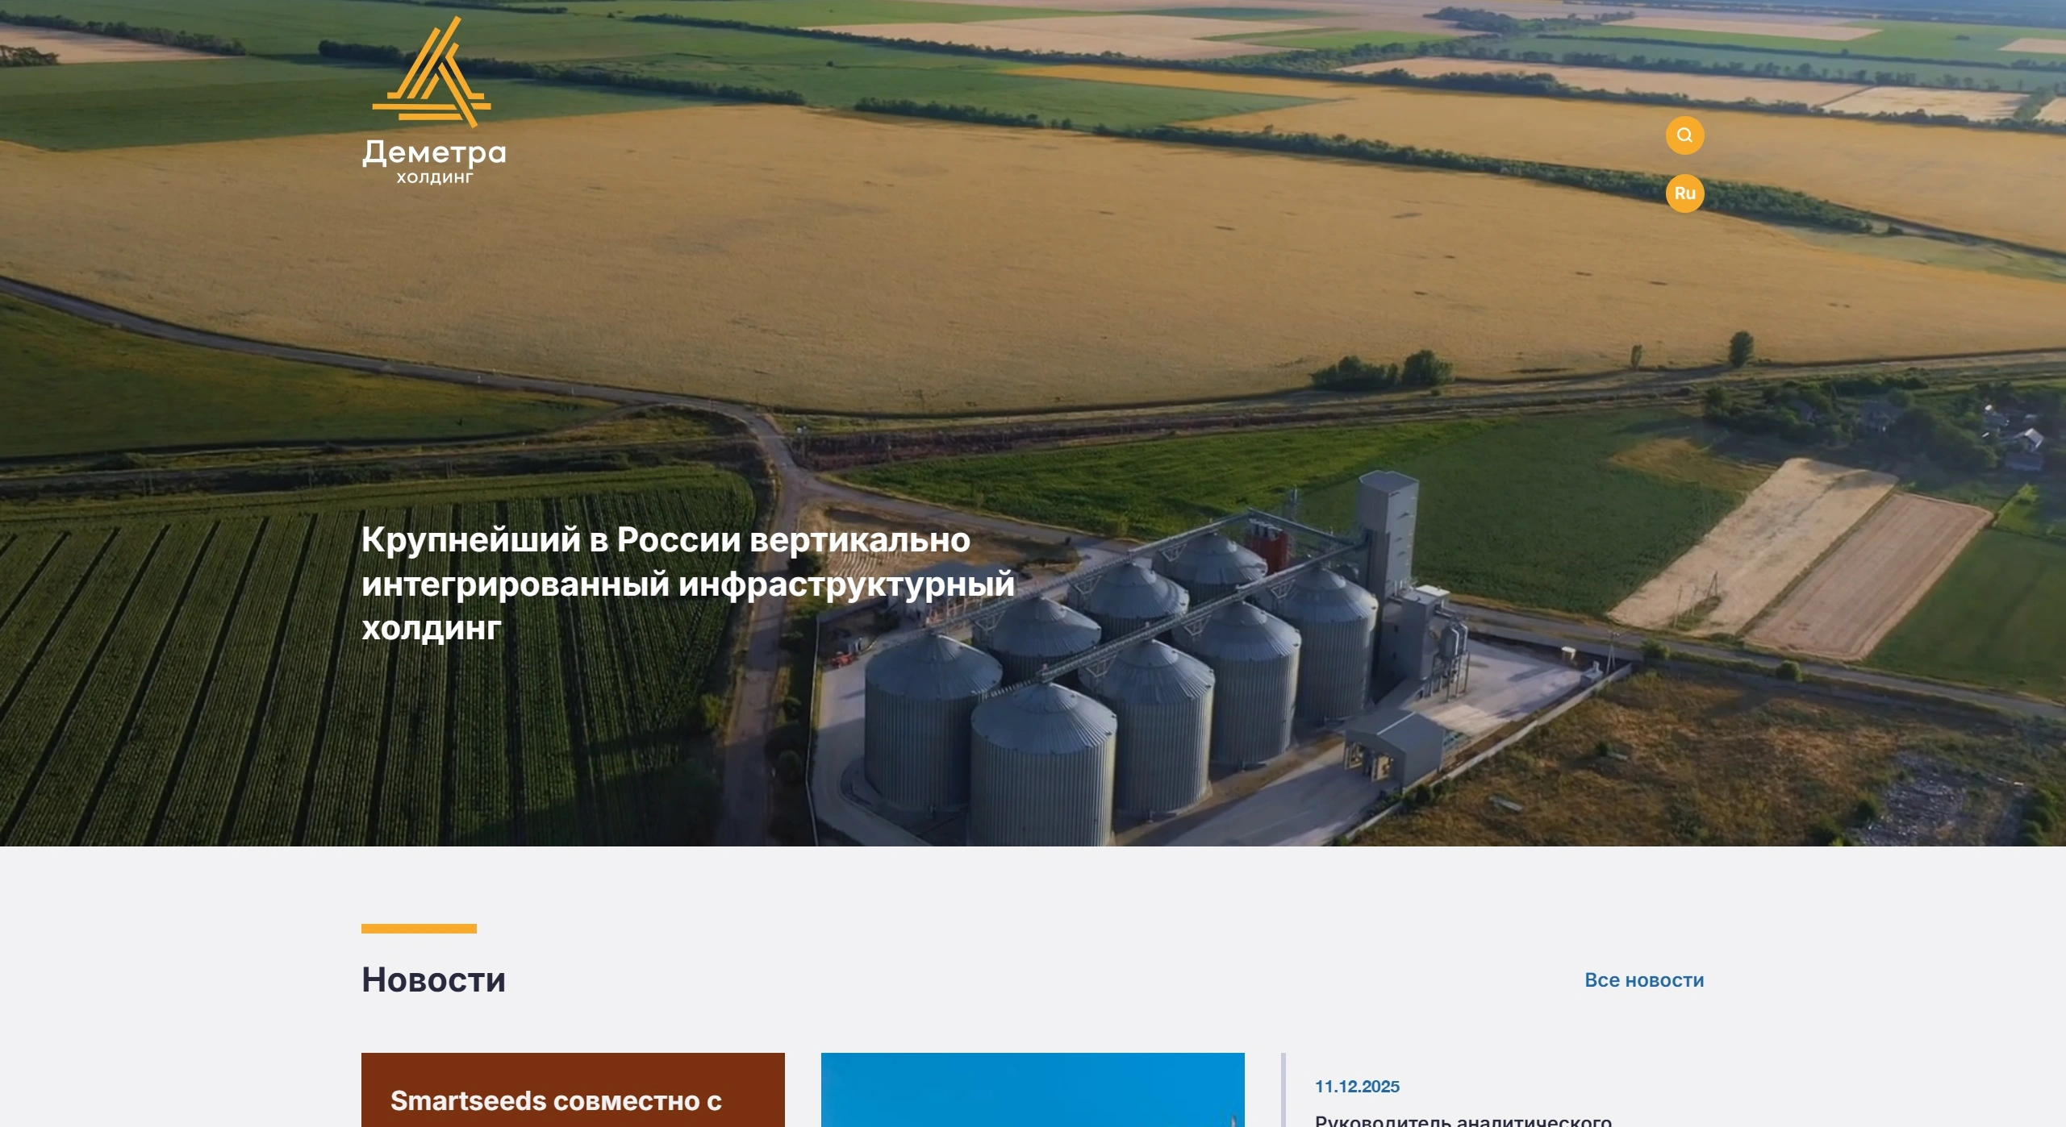The image size is (2066, 1127).
Task: Open the Руководитель аналитического news headline
Action: (x=1463, y=1121)
